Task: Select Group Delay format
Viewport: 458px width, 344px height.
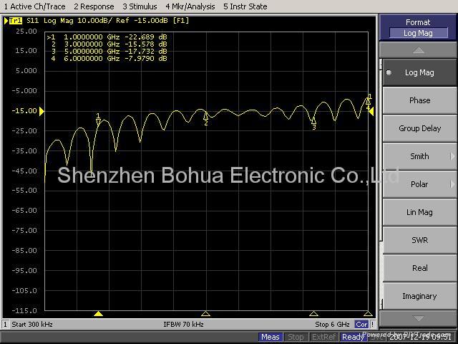Action: pos(419,128)
